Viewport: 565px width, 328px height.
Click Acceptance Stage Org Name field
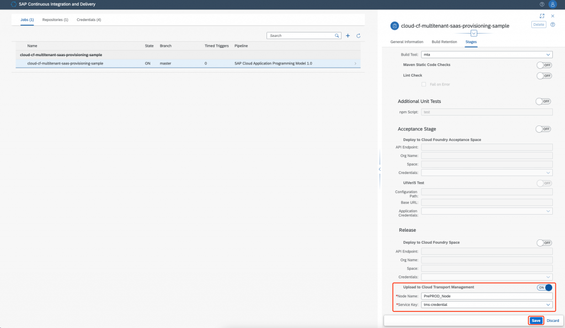tap(487, 156)
